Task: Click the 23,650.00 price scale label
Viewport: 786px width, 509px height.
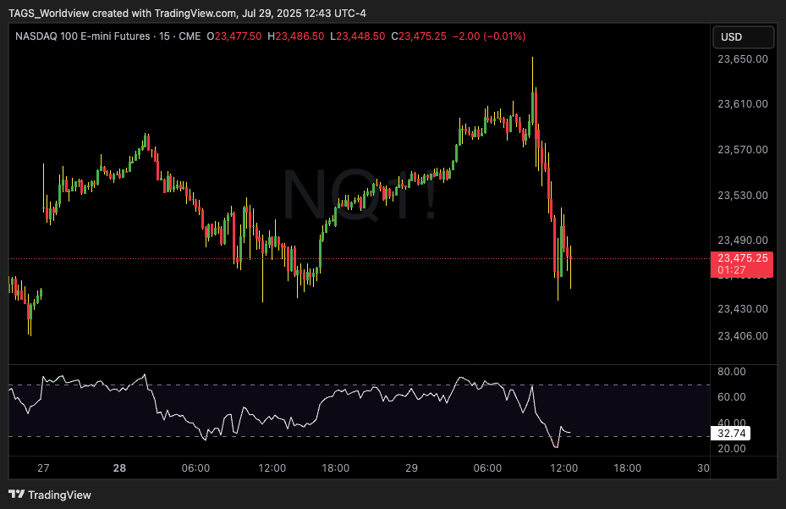Action: tap(742, 59)
